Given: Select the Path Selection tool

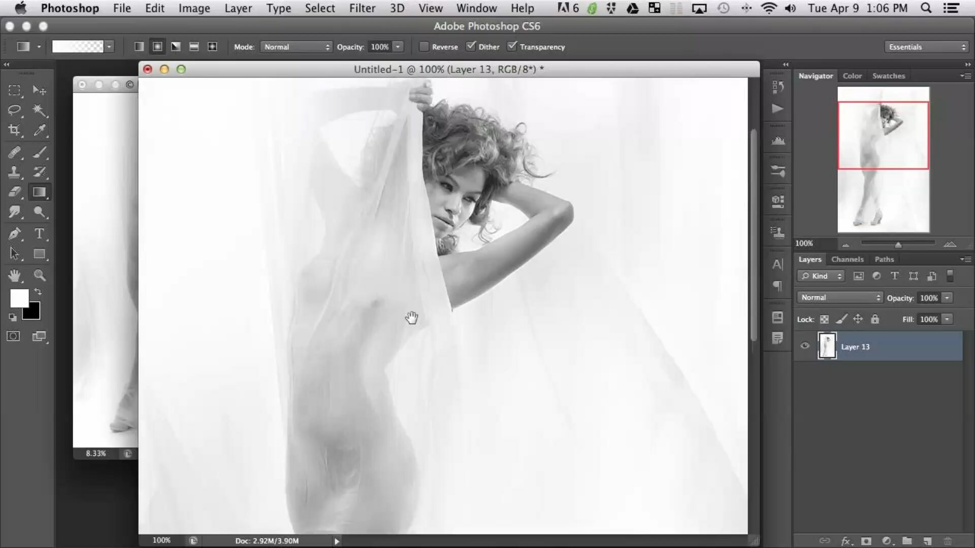Looking at the screenshot, I should pos(14,254).
